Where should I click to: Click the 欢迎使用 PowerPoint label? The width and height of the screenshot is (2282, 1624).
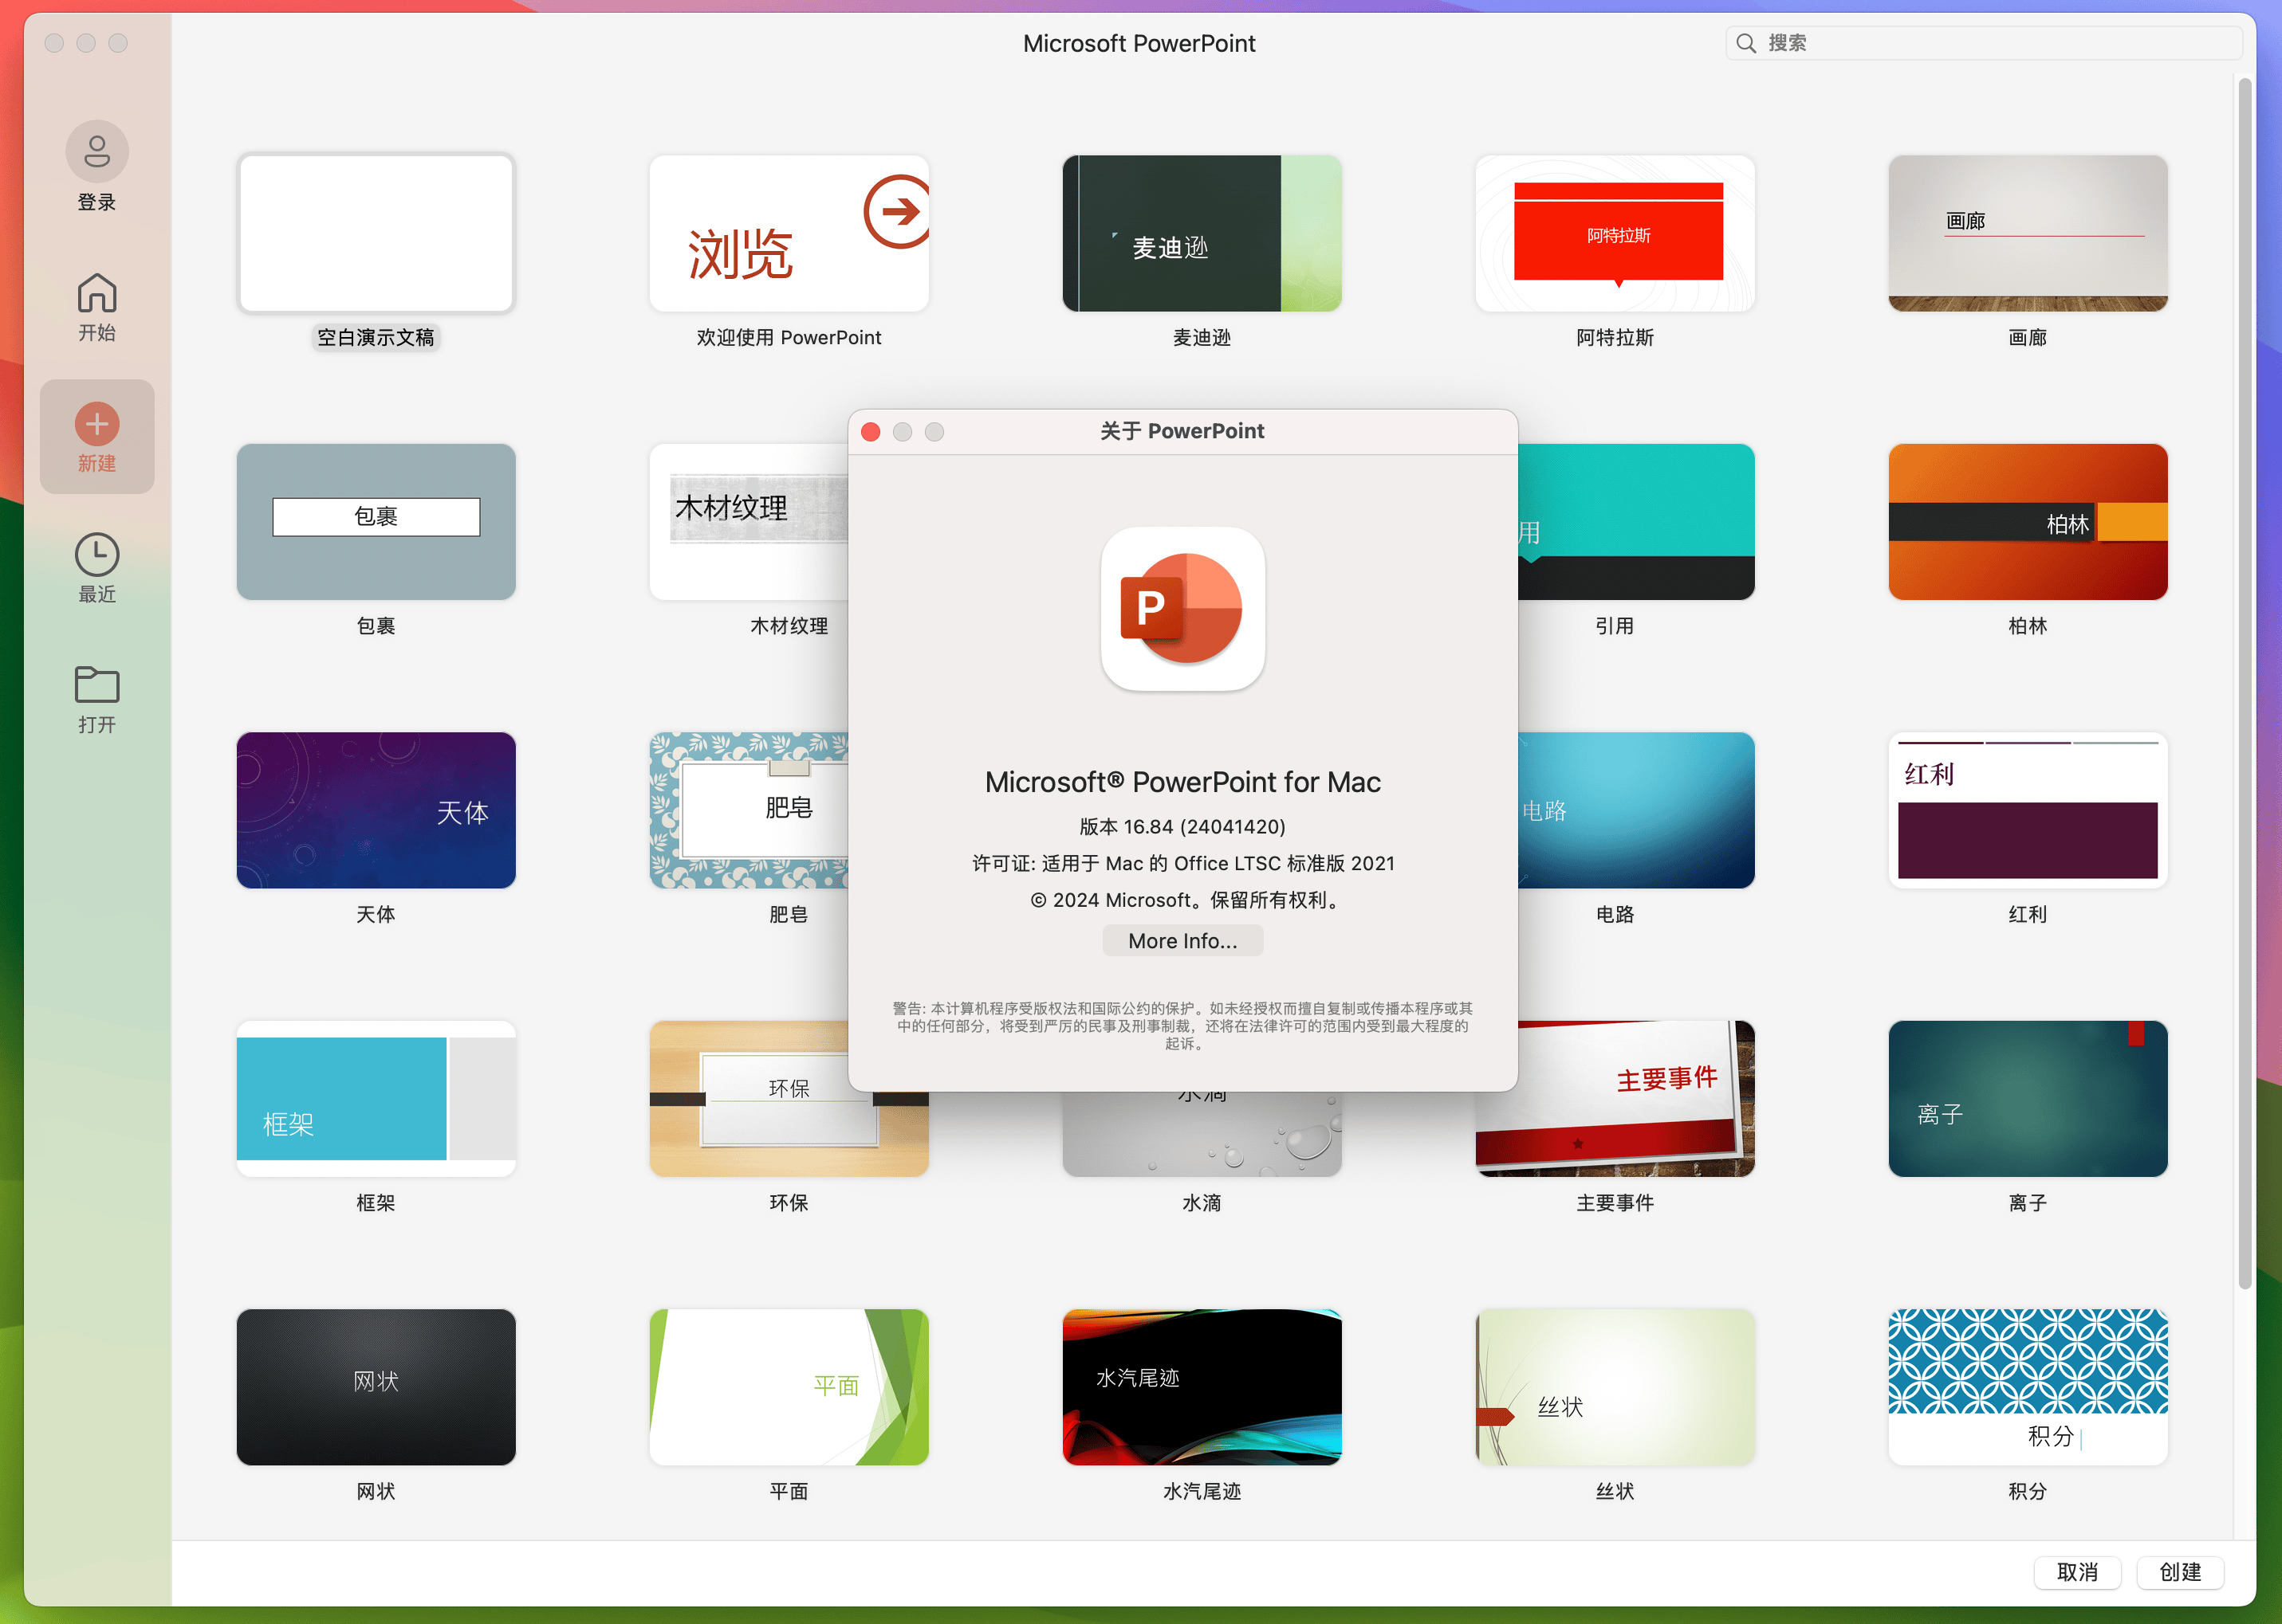pyautogui.click(x=789, y=338)
